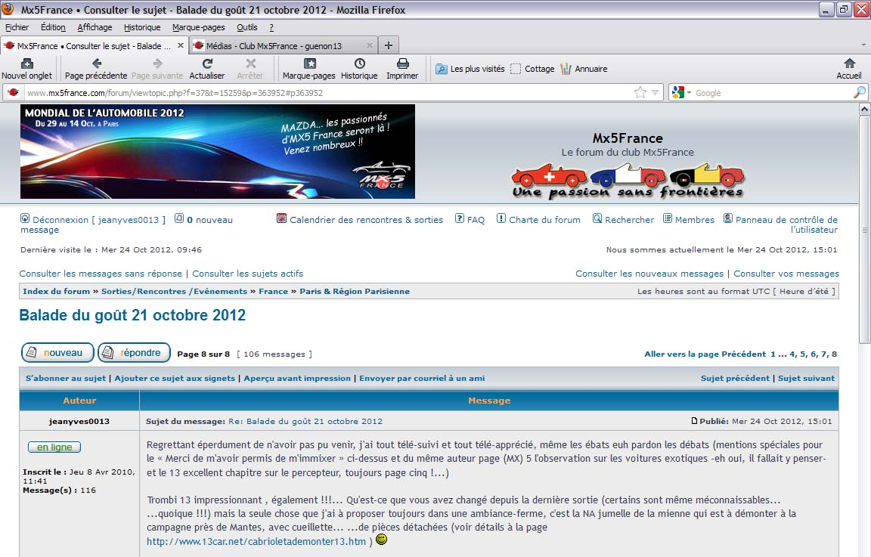Screen dimensions: 871x557
Task: Click the nouveau topic button
Action: [x=57, y=353]
